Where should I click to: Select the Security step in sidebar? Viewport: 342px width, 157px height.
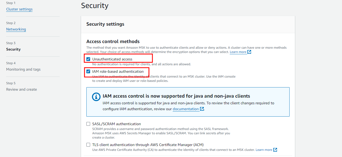tap(13, 49)
